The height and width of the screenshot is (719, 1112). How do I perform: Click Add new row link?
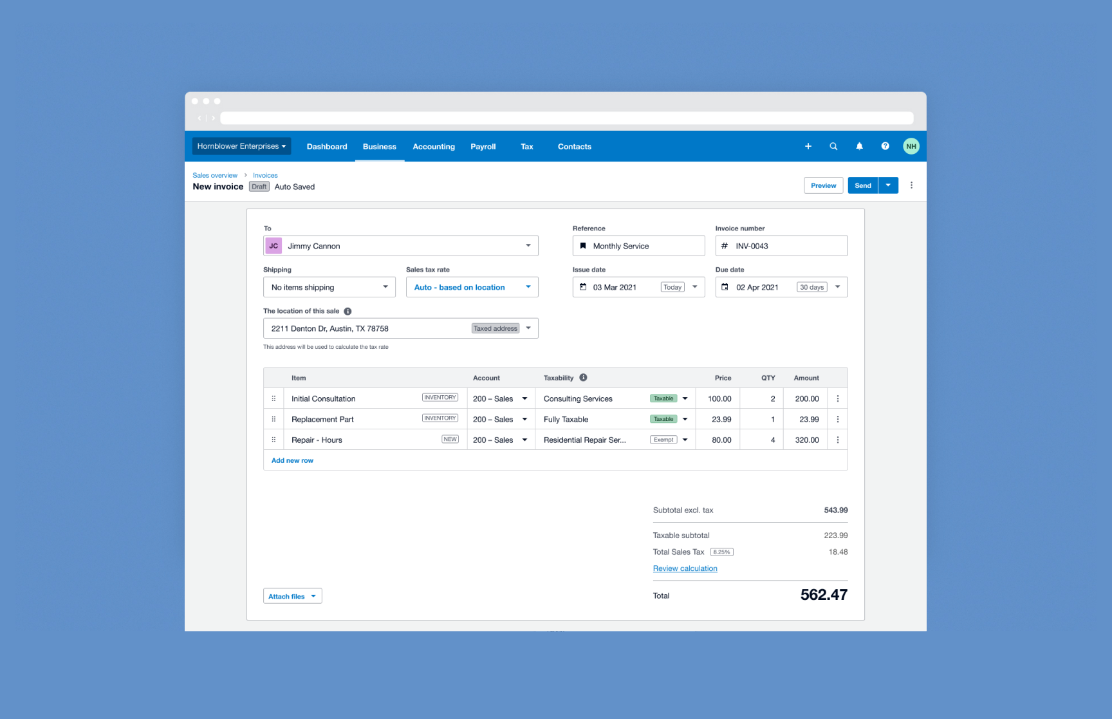(x=292, y=460)
